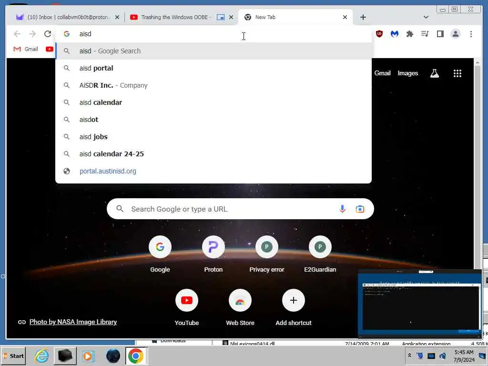Expand the tab search dropdown arrow
Image resolution: width=488 pixels, height=366 pixels.
(426, 17)
